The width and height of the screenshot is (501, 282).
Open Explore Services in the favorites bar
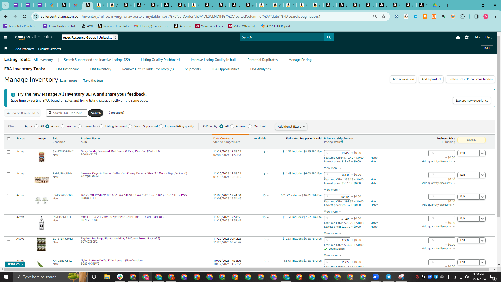tap(49, 49)
